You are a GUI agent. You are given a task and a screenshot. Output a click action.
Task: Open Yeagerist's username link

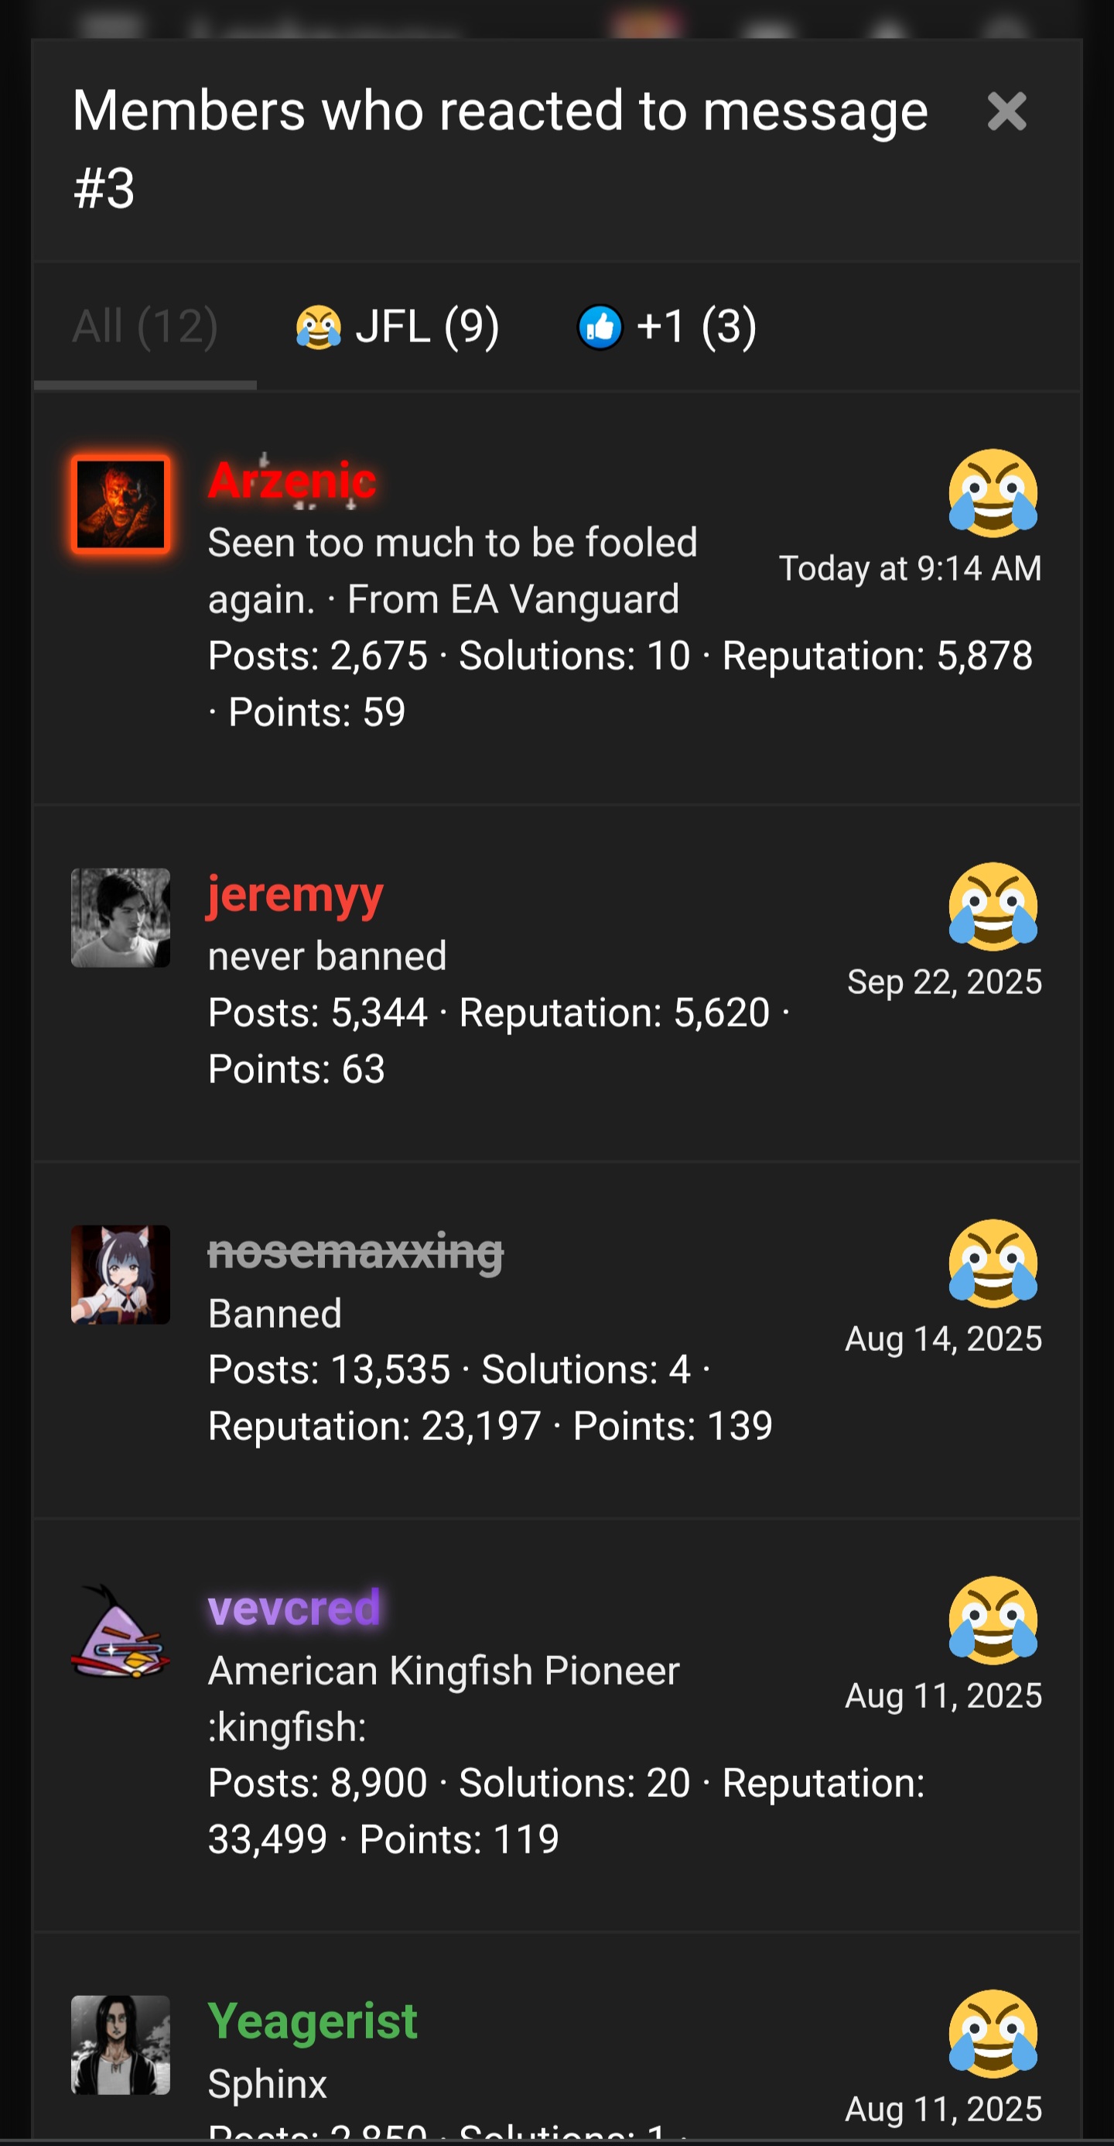313,2021
